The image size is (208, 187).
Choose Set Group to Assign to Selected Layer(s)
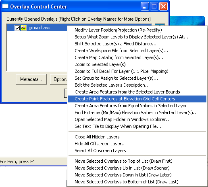click(x=137, y=78)
